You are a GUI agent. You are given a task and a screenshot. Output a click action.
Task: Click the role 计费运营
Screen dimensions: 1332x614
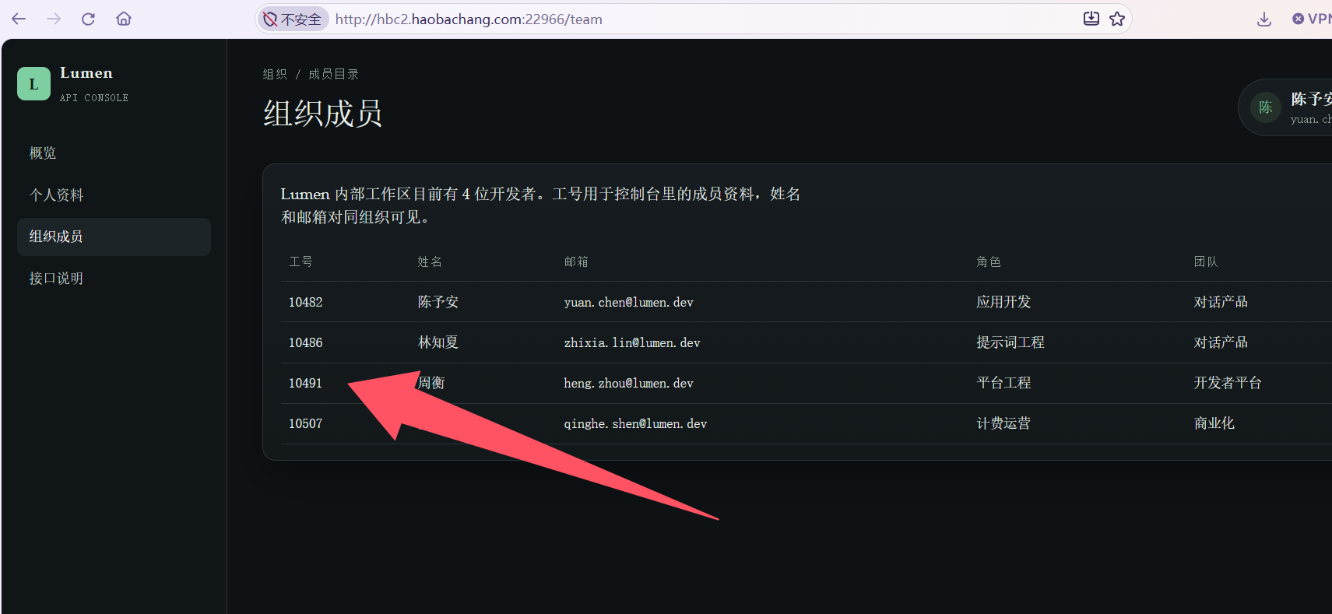(x=1003, y=423)
